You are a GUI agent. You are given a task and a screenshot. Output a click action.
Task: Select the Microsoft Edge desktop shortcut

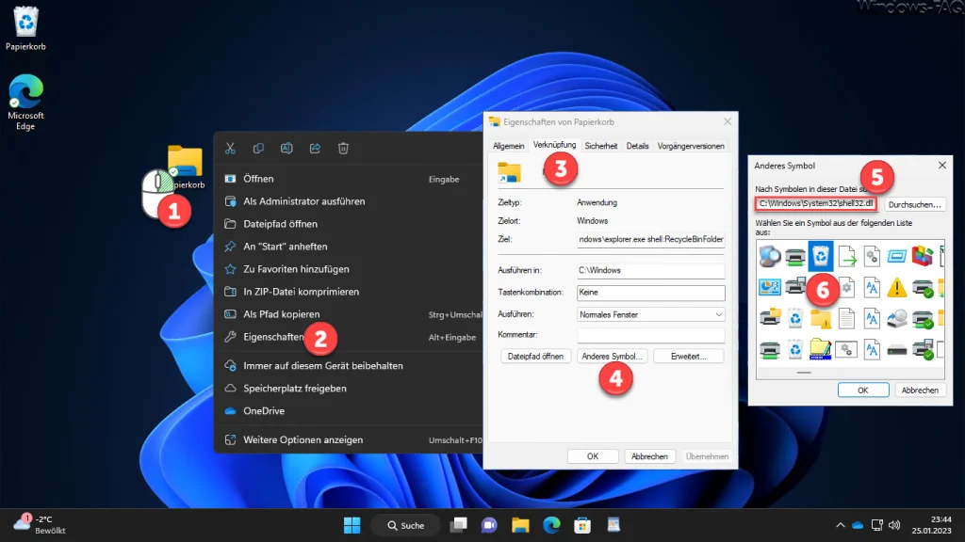pos(25,102)
